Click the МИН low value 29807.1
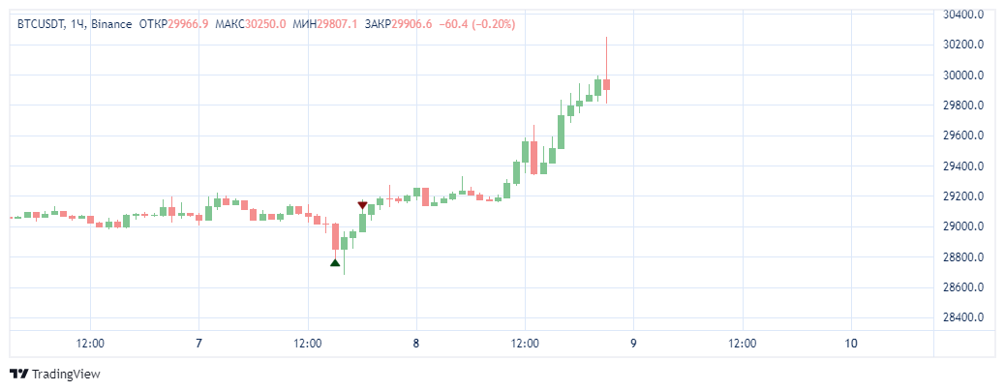Image resolution: width=1005 pixels, height=391 pixels. 337,23
